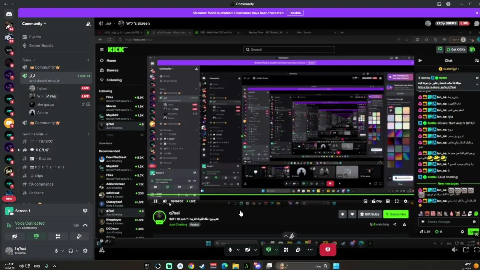Screen dimensions: 480x270
Task: Open the soundboard in the voice panel
Action: [x=79, y=237]
